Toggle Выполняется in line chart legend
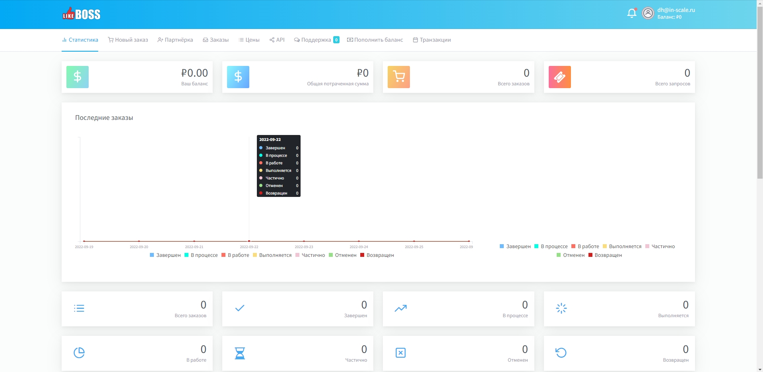 (x=272, y=255)
